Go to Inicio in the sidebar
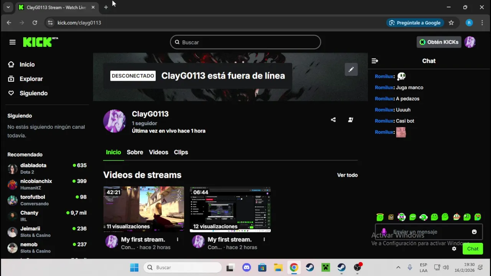Image resolution: width=491 pixels, height=276 pixels. point(27,64)
